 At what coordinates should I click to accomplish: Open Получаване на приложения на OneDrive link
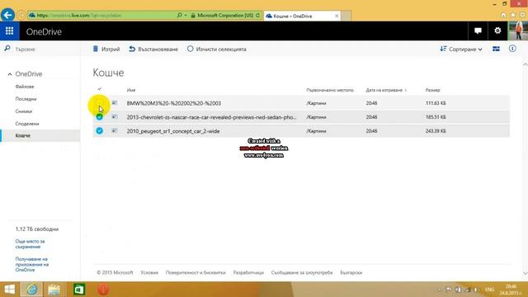tap(32, 264)
